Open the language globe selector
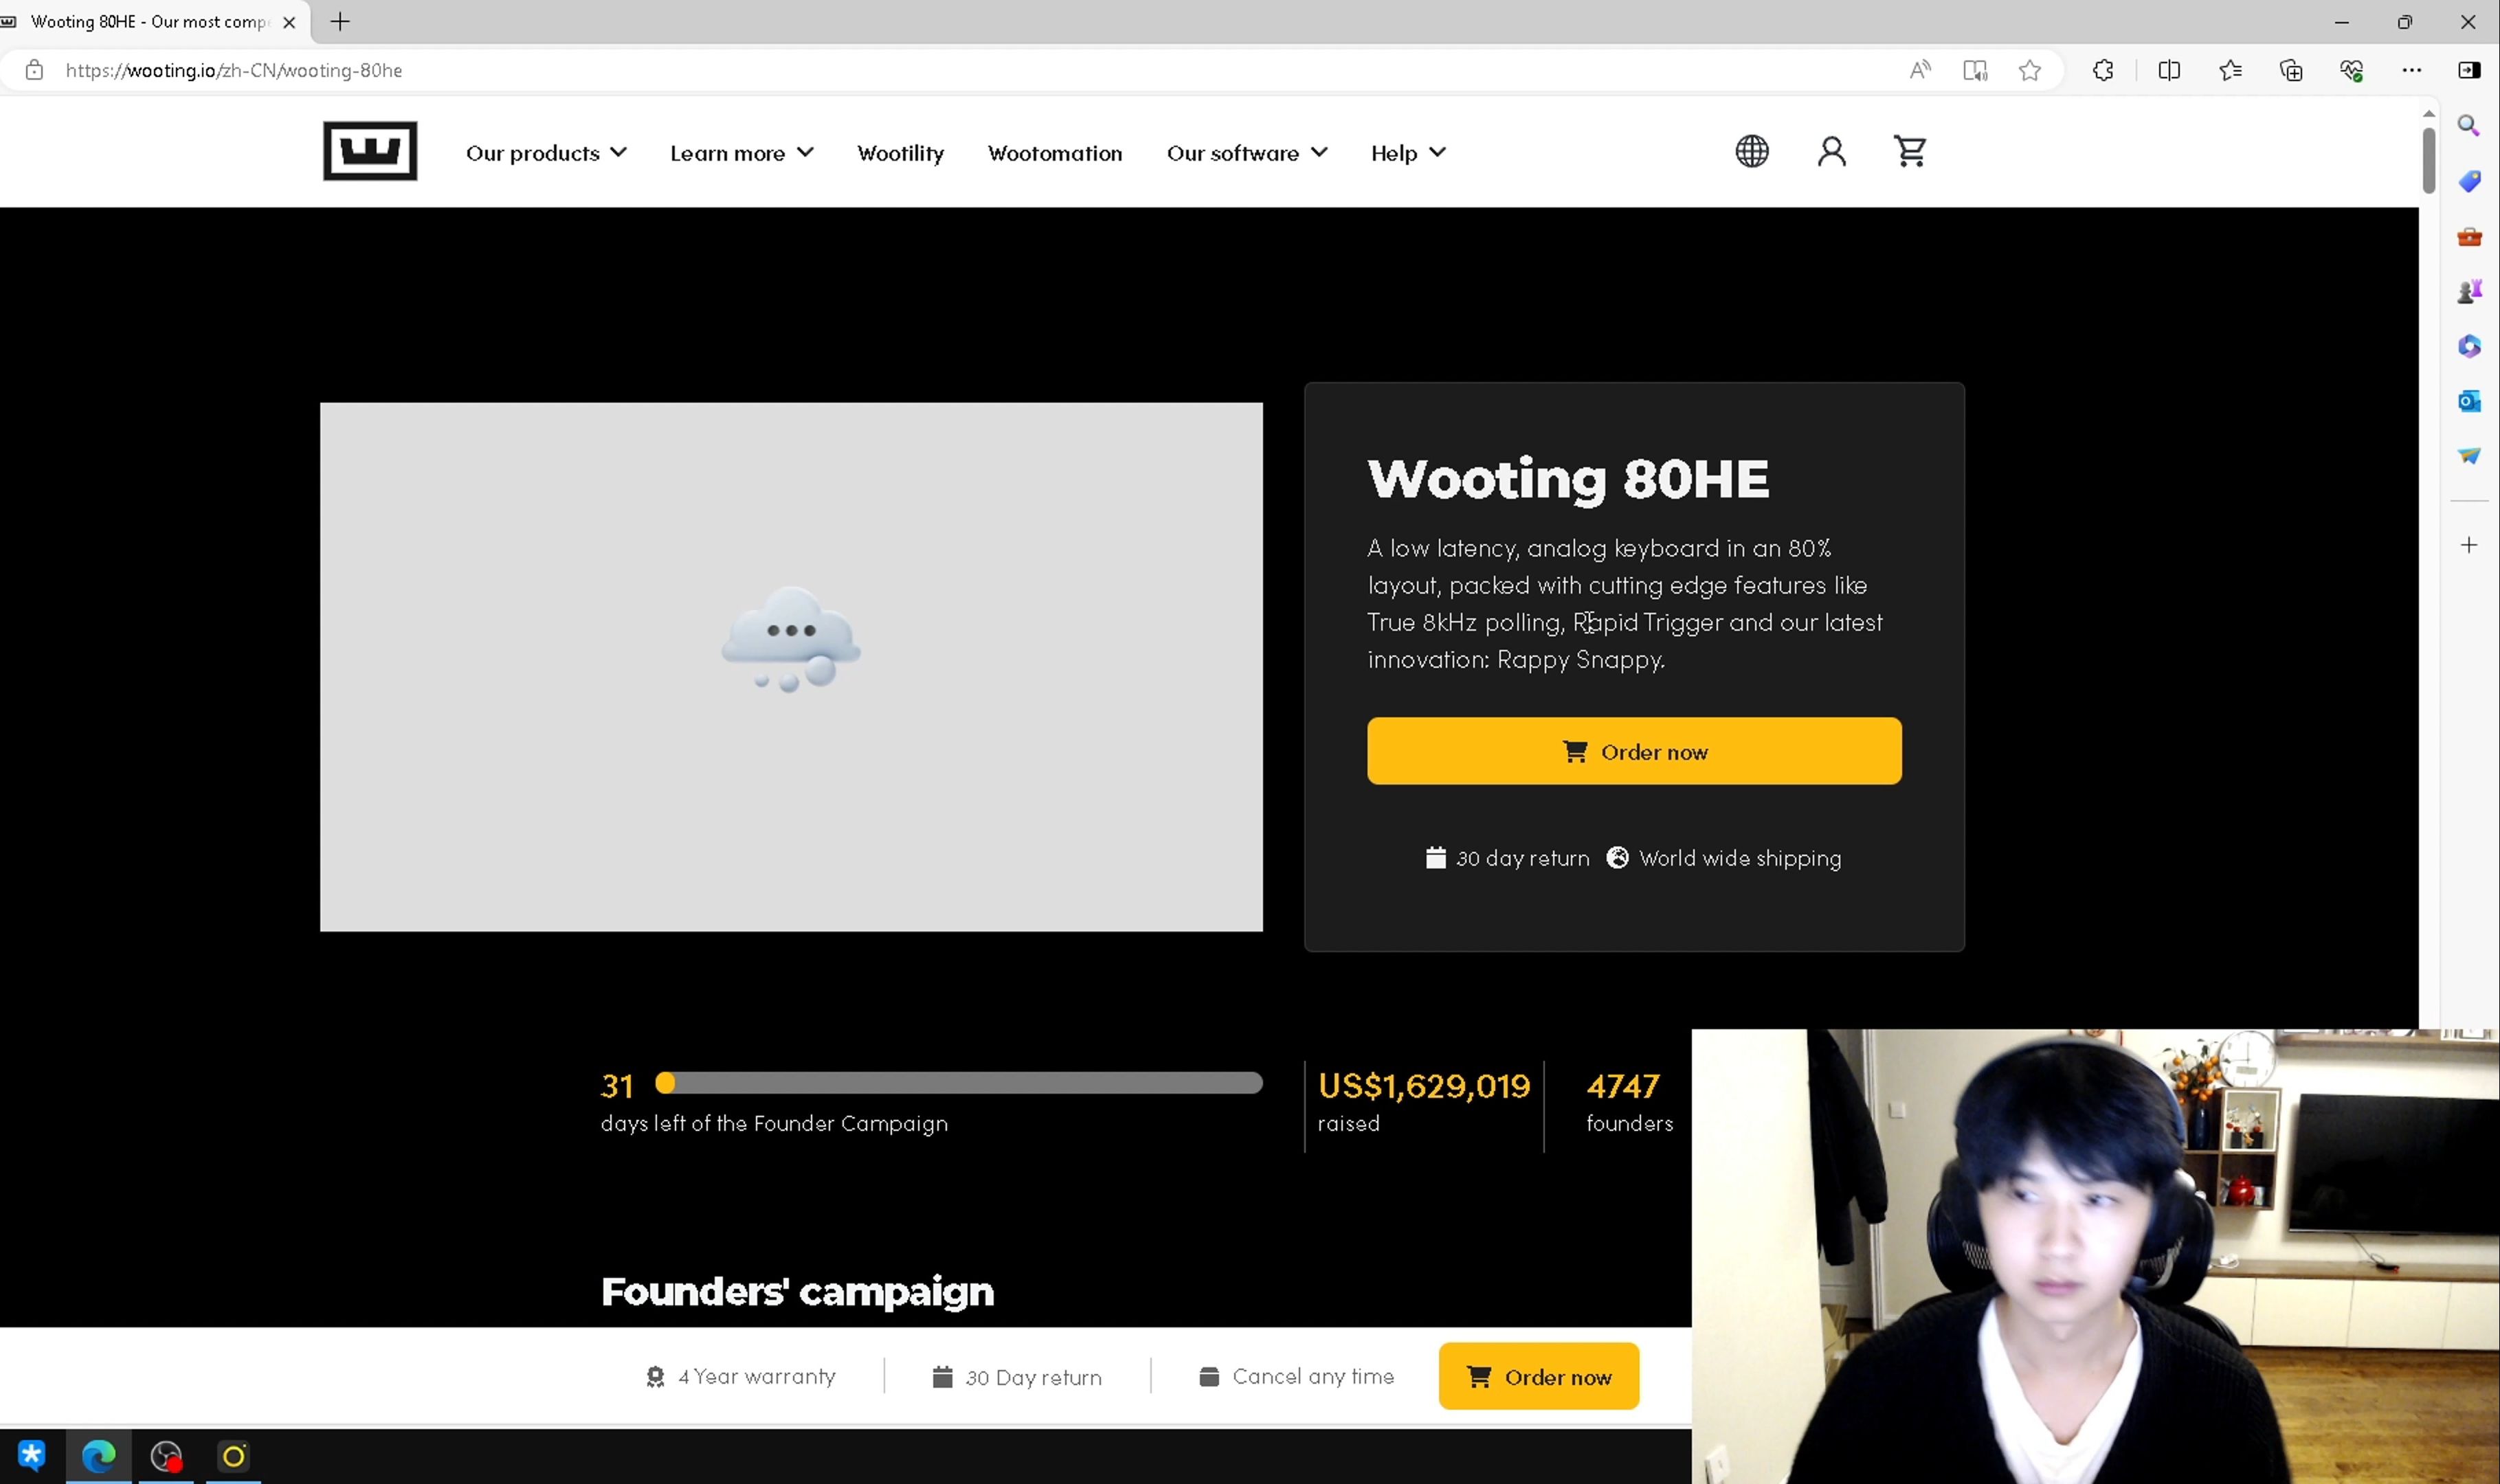Screen dimensions: 2500x1484 tap(1751, 151)
